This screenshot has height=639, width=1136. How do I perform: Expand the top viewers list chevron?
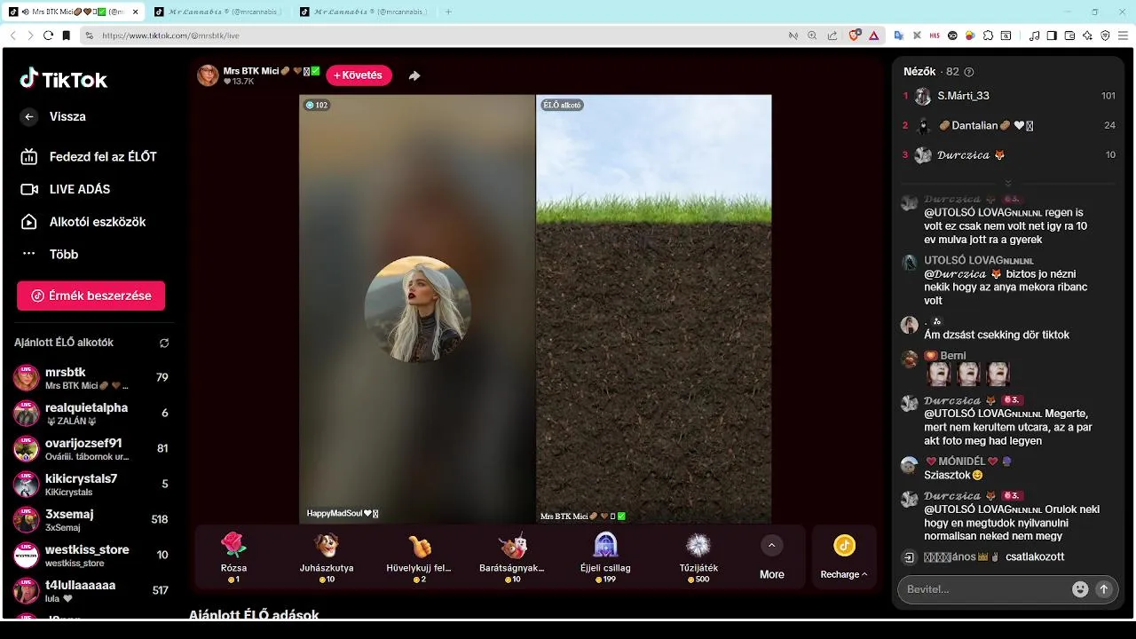click(x=1008, y=184)
